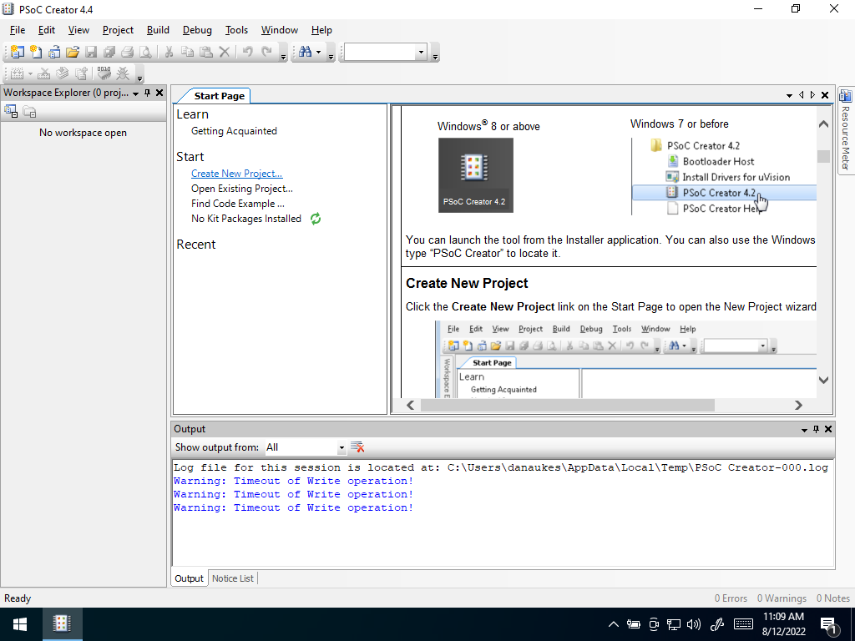
Task: Click the Undo arrow icon
Action: 247,52
